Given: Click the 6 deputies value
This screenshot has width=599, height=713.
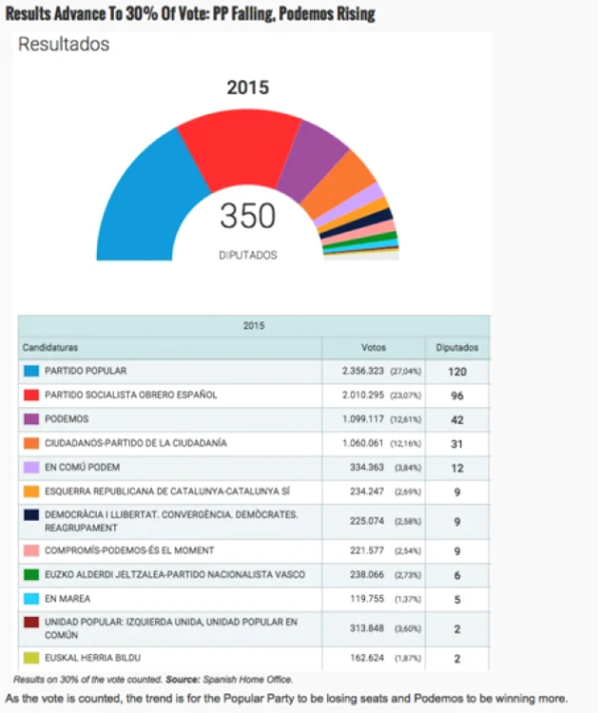Looking at the screenshot, I should pos(457,575).
